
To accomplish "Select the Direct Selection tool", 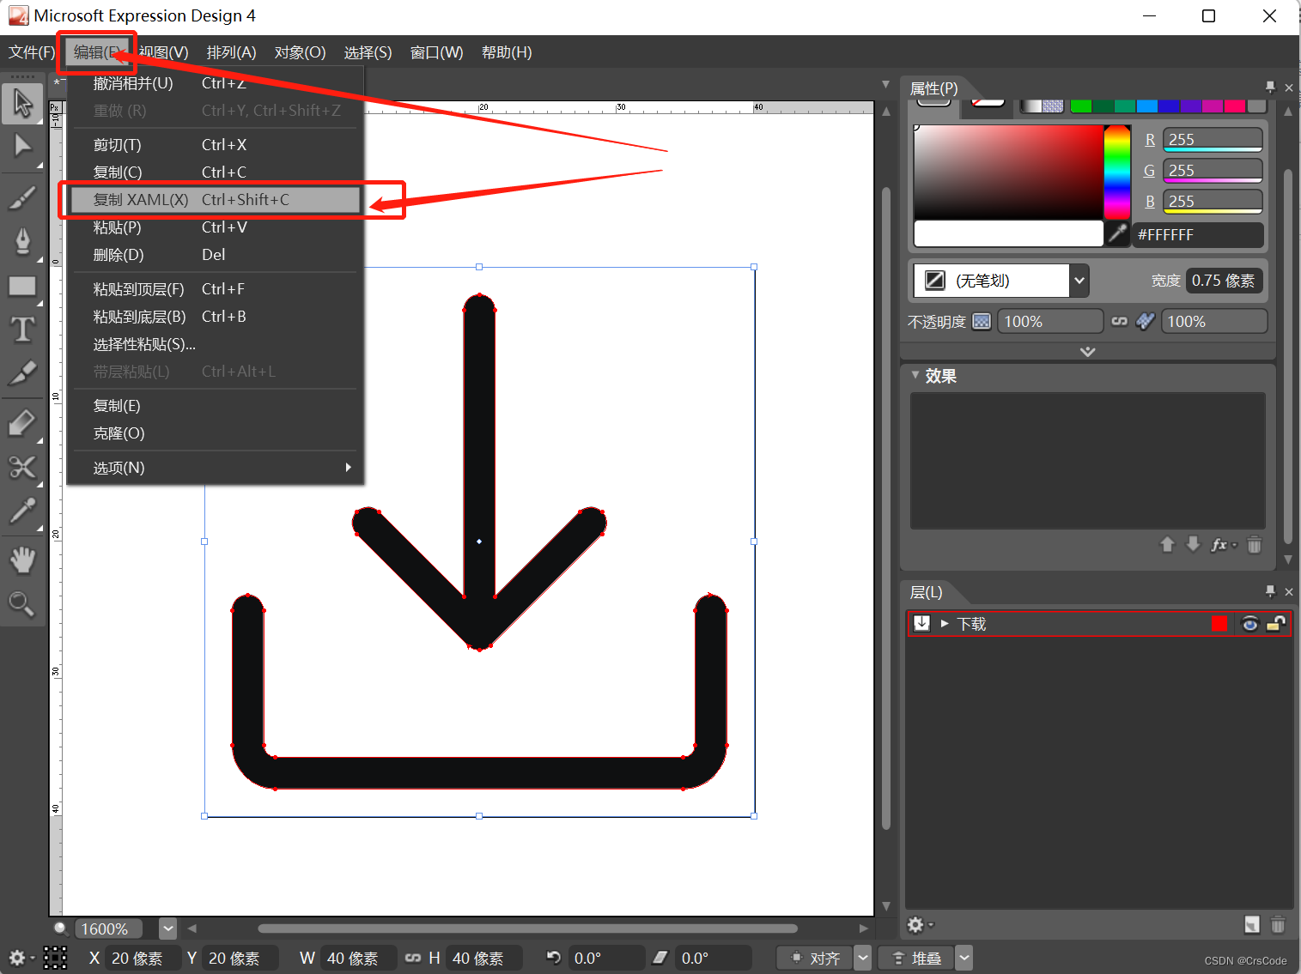I will coord(22,146).
